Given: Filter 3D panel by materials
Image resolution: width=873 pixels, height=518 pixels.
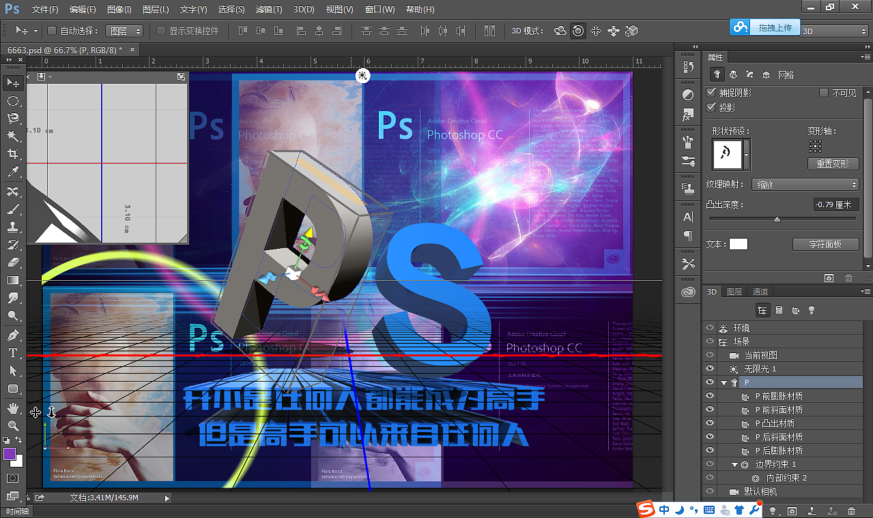Looking at the screenshot, I should coord(796,310).
